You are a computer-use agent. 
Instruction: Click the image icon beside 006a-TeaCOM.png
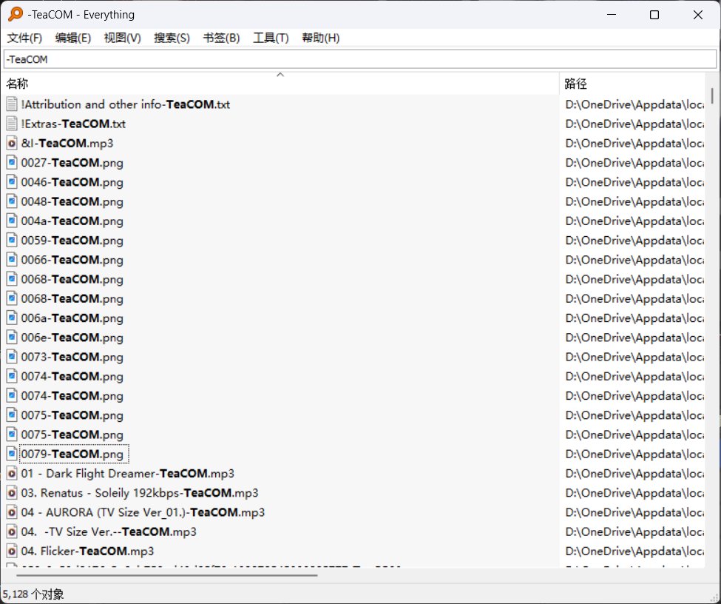12,318
